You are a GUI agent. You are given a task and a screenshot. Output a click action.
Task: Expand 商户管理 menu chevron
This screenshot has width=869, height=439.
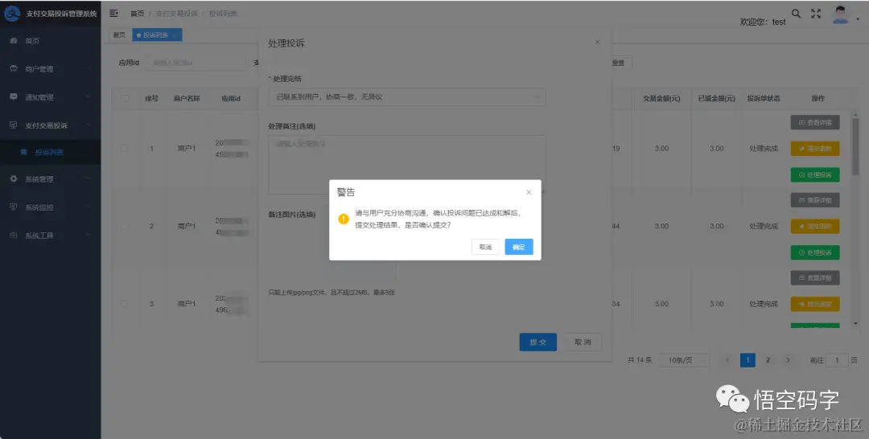(x=89, y=68)
